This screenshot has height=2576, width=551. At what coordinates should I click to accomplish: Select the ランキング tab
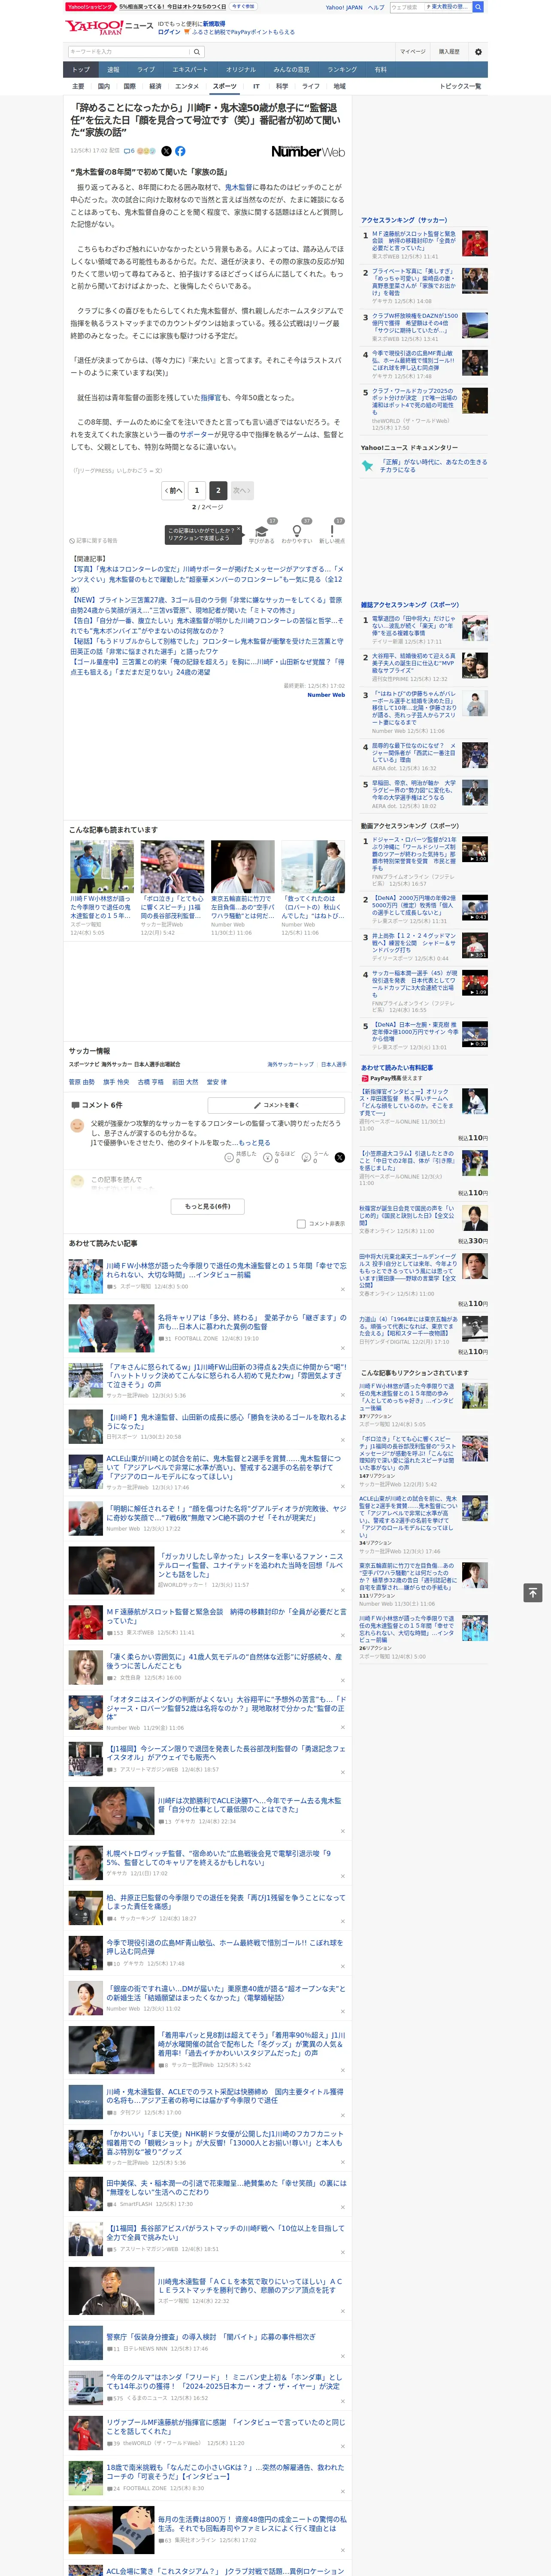[x=342, y=69]
